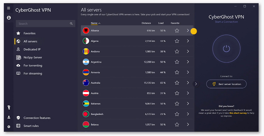Expand the Armenia server chevron

188,72
